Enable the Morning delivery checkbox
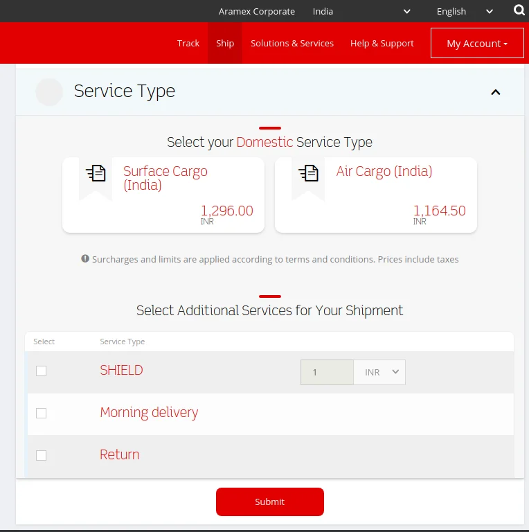 [x=41, y=413]
